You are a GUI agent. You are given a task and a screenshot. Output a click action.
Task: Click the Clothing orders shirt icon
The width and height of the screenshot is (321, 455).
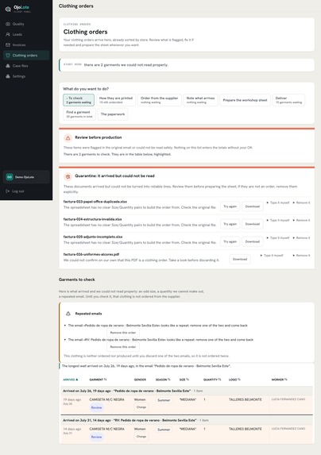pyautogui.click(x=8, y=56)
